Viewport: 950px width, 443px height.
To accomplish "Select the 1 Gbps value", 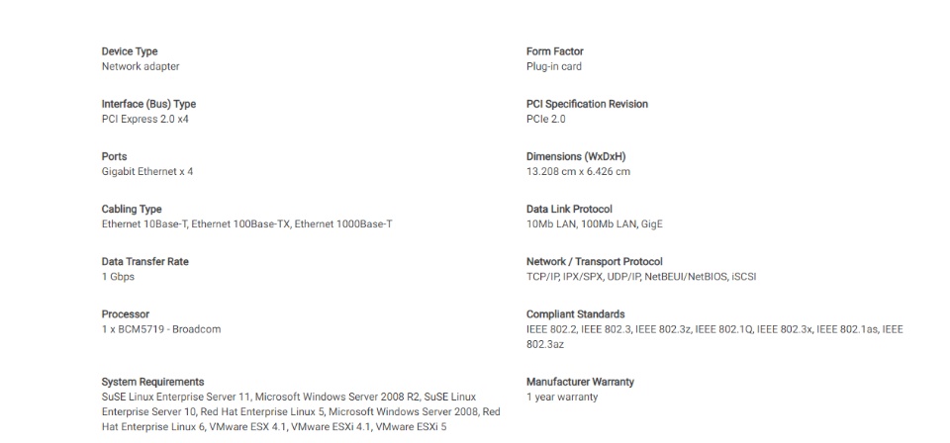I will click(118, 277).
